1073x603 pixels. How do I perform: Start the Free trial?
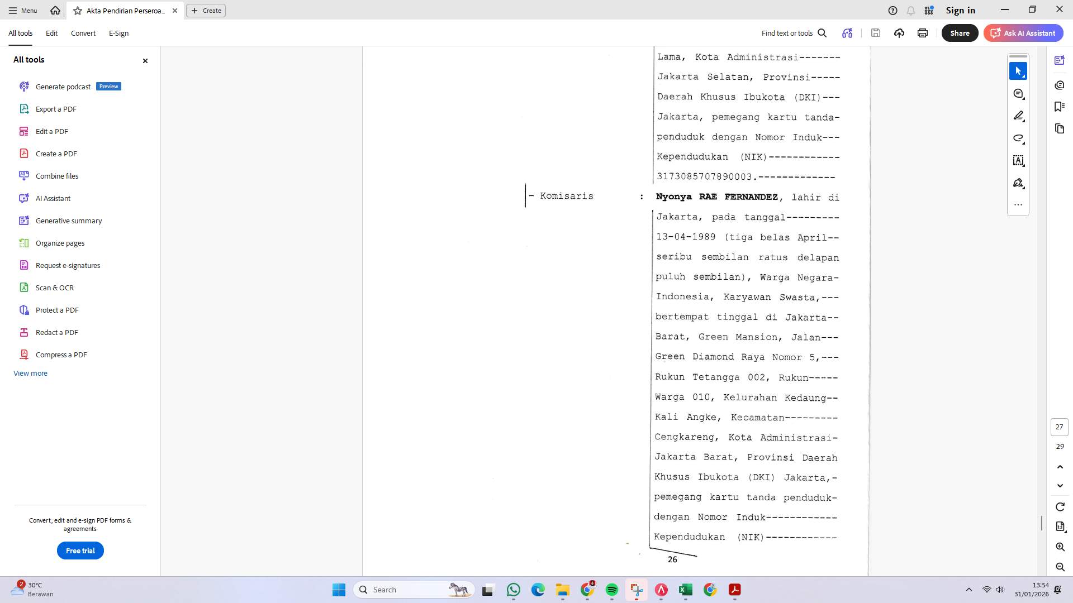tap(80, 550)
